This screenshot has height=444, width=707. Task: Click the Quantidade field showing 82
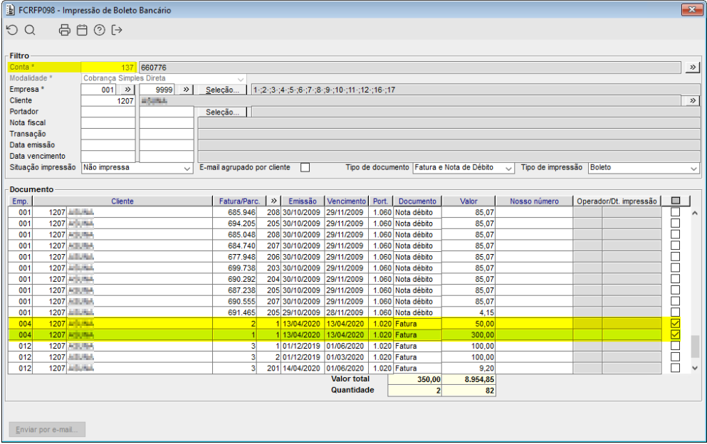pos(468,391)
